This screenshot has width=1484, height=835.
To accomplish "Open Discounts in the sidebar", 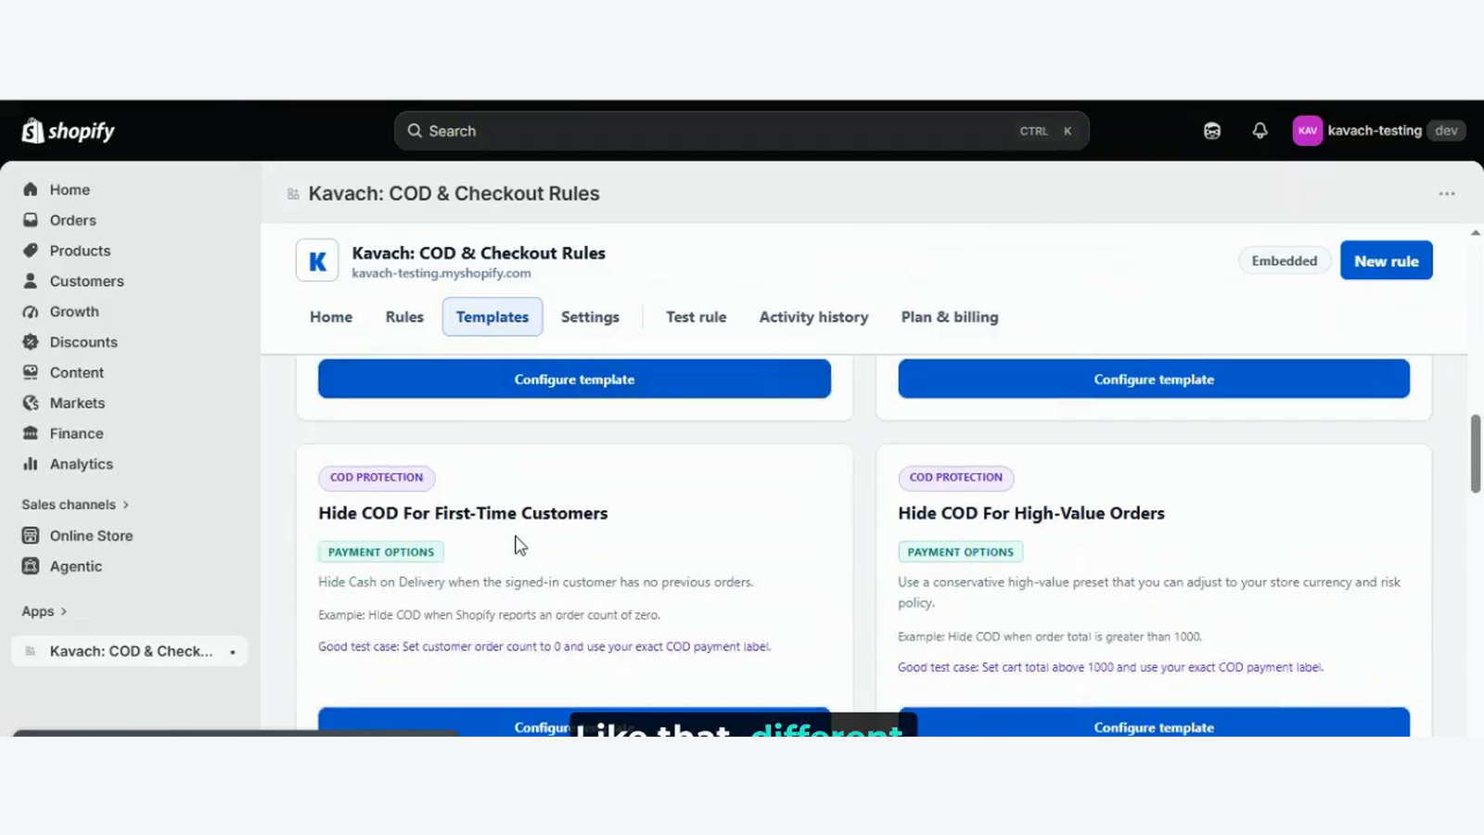I will 83,341.
